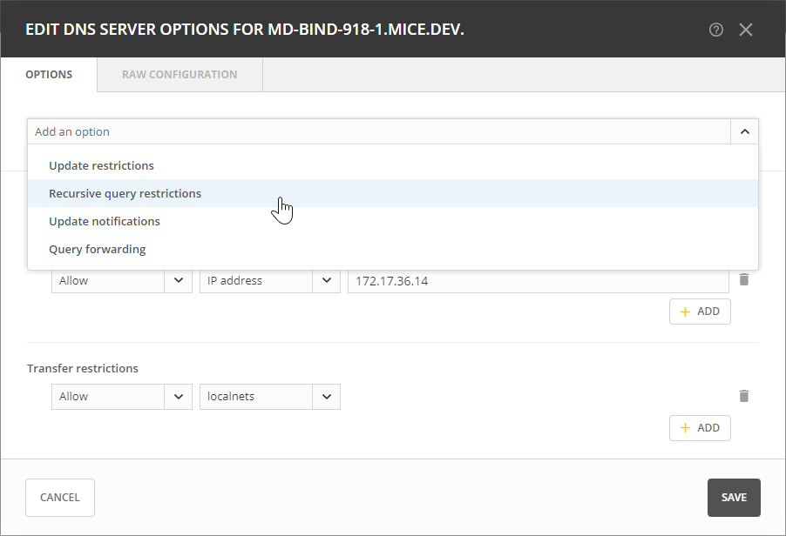Pick Update notifications from the list
This screenshot has height=536, width=786.
(x=105, y=221)
